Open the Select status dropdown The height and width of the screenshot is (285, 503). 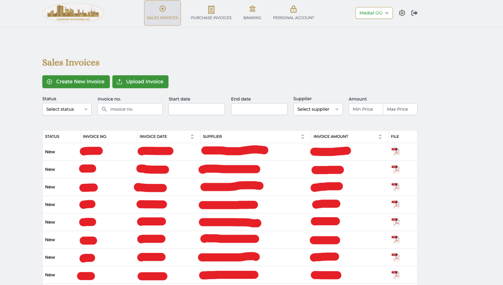pyautogui.click(x=67, y=109)
